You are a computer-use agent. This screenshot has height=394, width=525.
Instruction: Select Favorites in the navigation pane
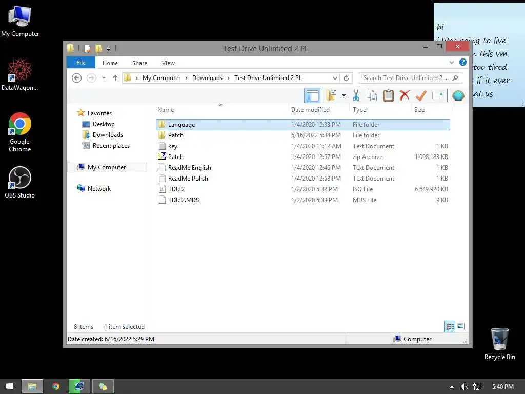[x=99, y=113]
